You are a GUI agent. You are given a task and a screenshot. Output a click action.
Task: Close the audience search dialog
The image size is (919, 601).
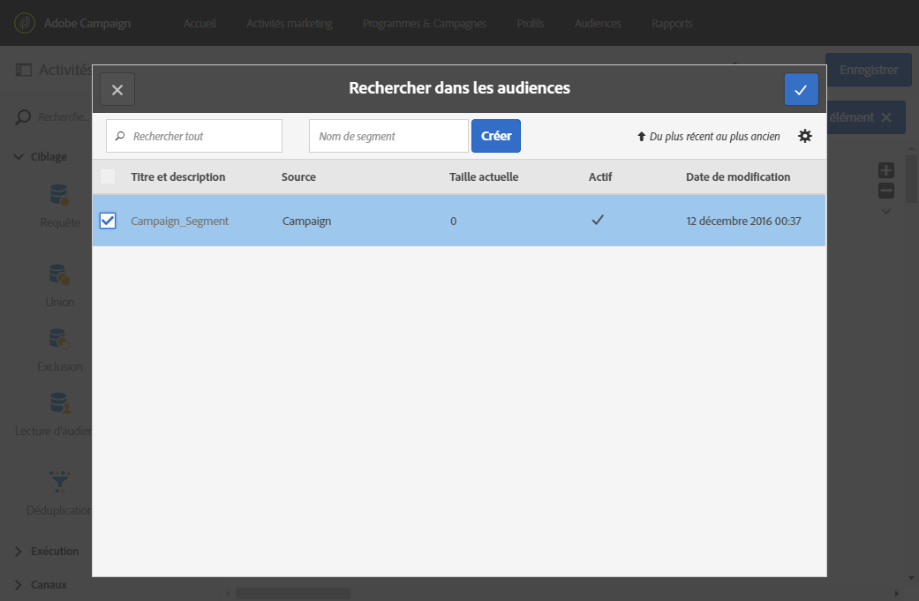[x=117, y=90]
